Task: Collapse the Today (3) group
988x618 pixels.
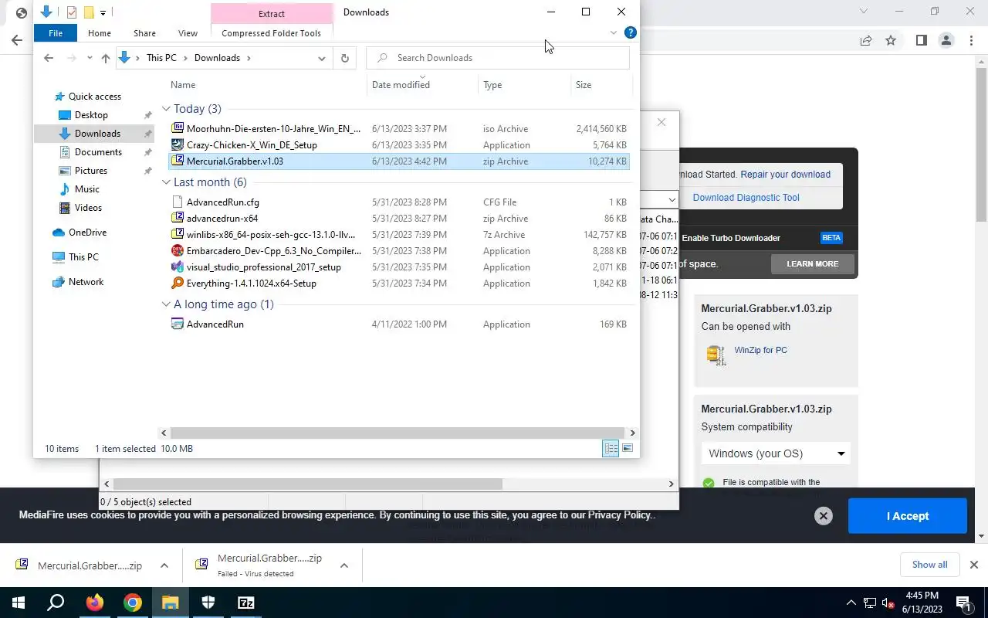Action: [166, 109]
